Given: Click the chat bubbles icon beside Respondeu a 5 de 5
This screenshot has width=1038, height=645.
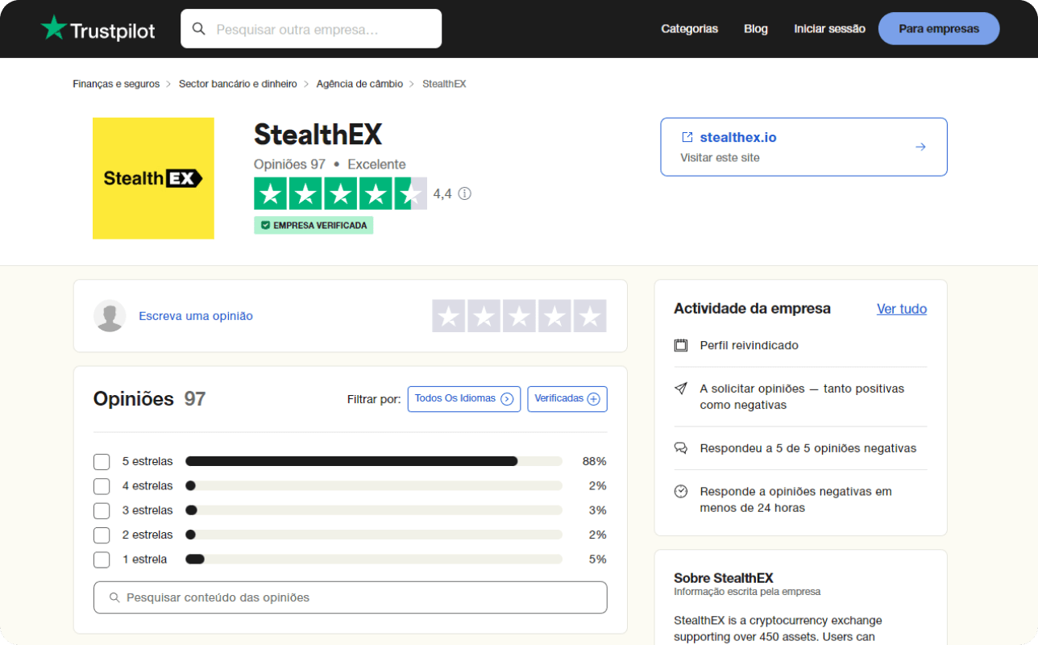Looking at the screenshot, I should click(x=681, y=448).
